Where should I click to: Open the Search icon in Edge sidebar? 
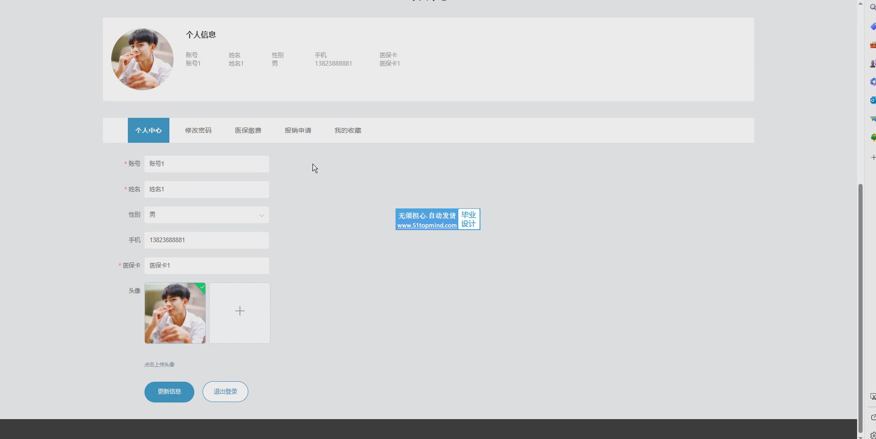(873, 7)
